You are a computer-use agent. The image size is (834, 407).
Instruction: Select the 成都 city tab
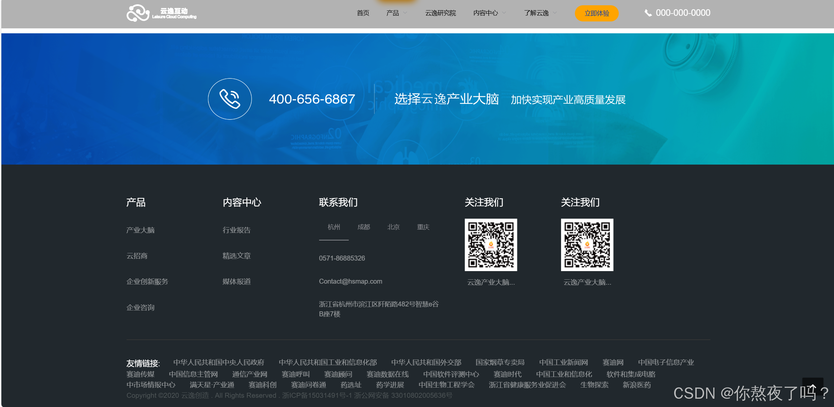(x=364, y=227)
